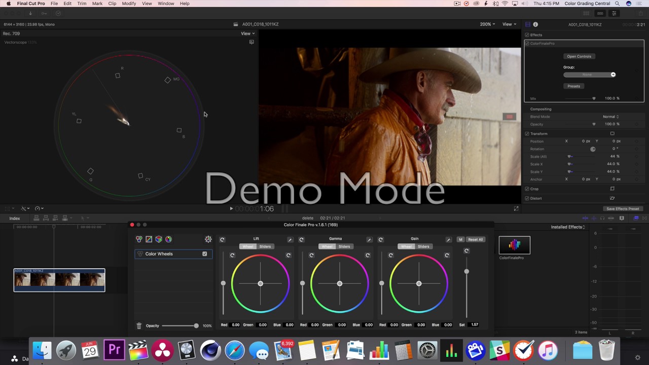Image resolution: width=649 pixels, height=365 pixels.
Task: Reset the Lift section with top arrow
Action: (x=222, y=239)
